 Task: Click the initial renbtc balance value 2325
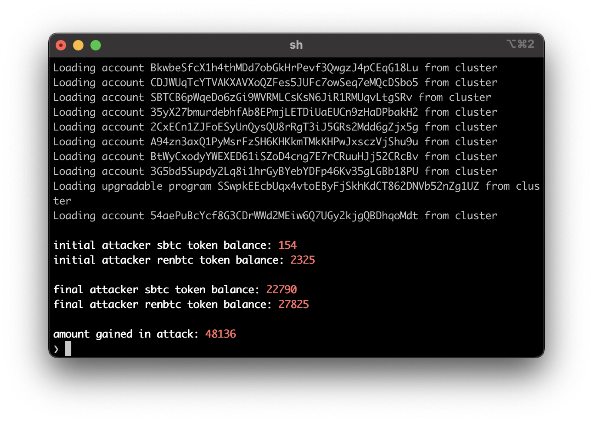click(303, 260)
